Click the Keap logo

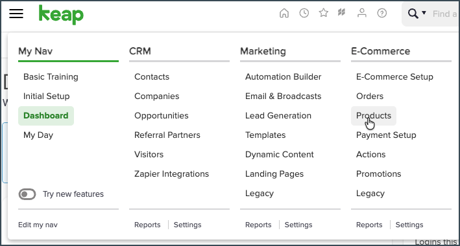(61, 14)
